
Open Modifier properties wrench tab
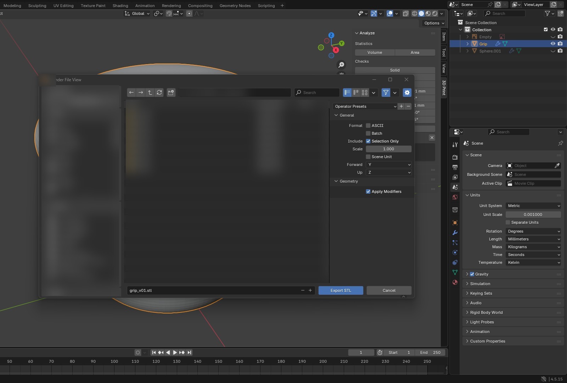pos(455,233)
